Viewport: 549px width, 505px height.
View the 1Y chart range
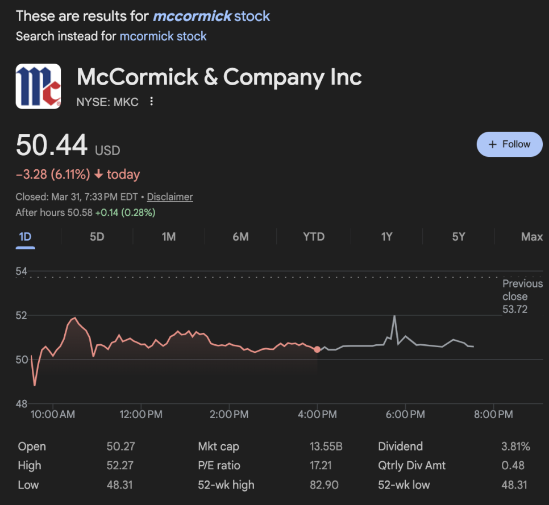point(386,237)
